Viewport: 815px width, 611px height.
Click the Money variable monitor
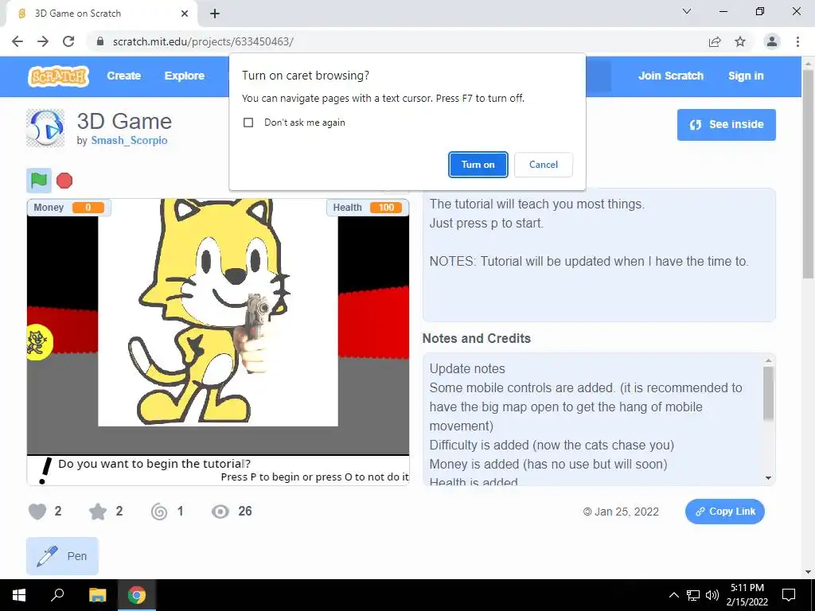68,208
